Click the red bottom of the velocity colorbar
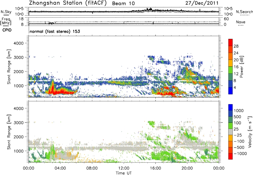 point(231,156)
